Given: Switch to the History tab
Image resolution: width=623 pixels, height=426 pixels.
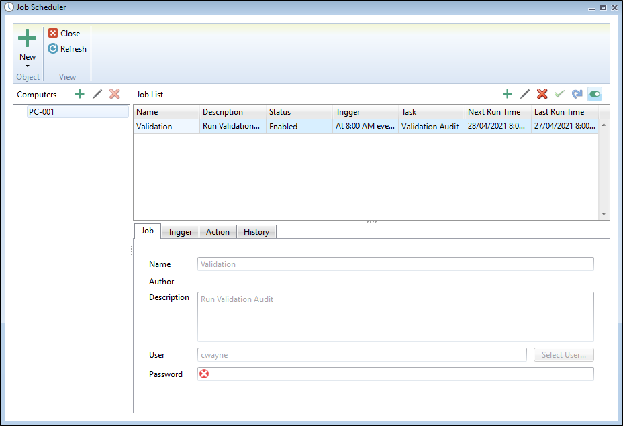Looking at the screenshot, I should pos(256,232).
